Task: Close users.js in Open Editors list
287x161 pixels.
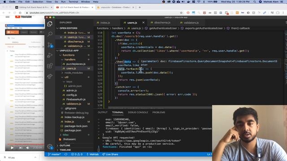Action: [x=61, y=37]
